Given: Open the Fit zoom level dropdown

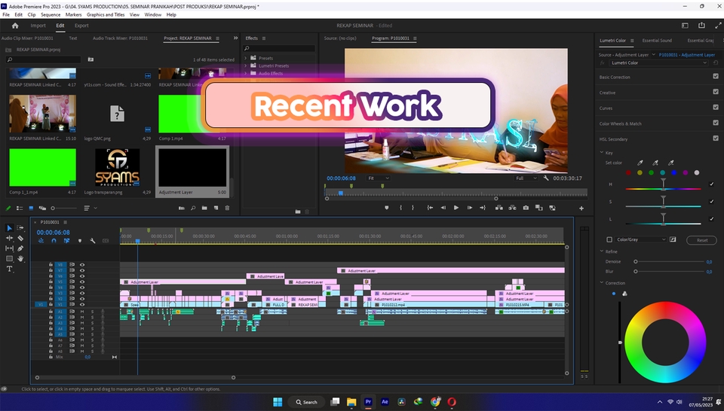Looking at the screenshot, I should point(378,178).
